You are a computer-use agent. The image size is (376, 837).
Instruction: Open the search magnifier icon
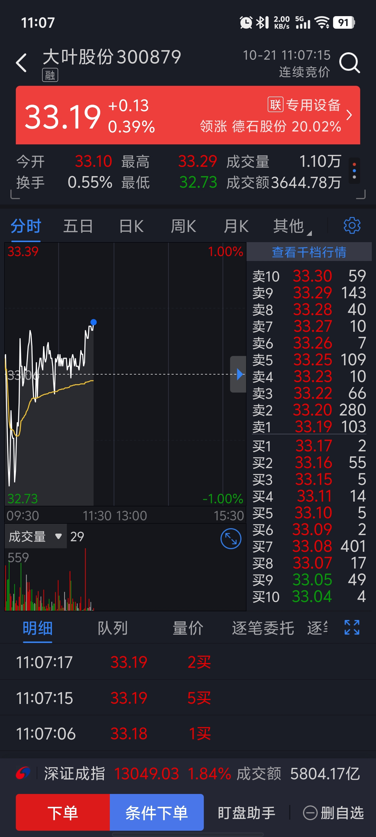click(349, 63)
